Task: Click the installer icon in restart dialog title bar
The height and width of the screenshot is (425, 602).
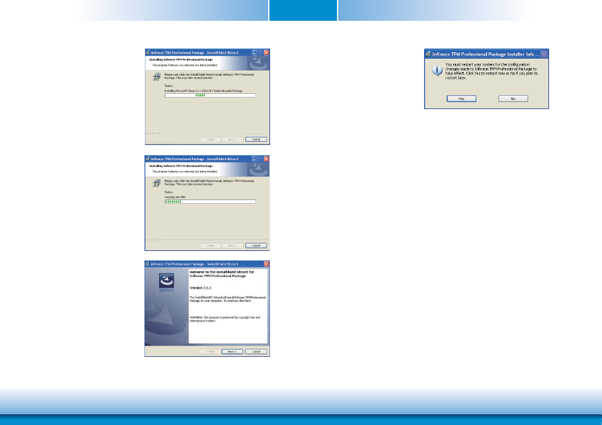Action: tap(428, 54)
